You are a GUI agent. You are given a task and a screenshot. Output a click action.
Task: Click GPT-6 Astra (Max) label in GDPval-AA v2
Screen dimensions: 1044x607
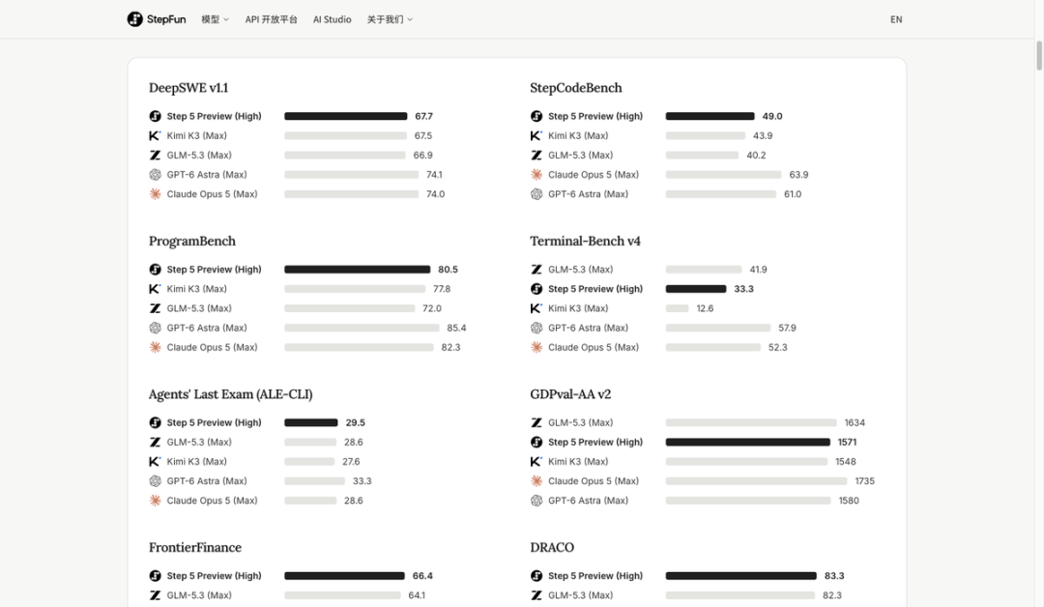[588, 500]
